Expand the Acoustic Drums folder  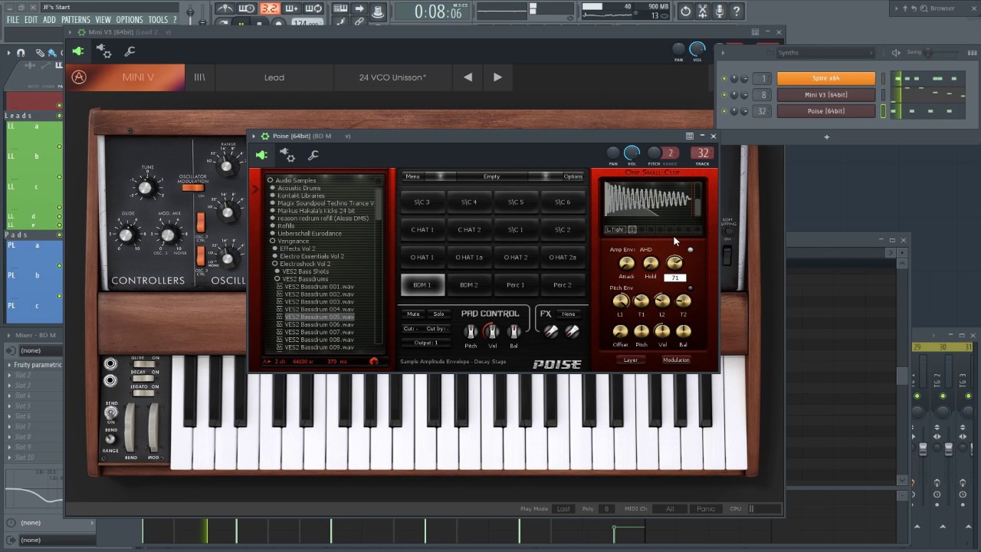pos(272,188)
